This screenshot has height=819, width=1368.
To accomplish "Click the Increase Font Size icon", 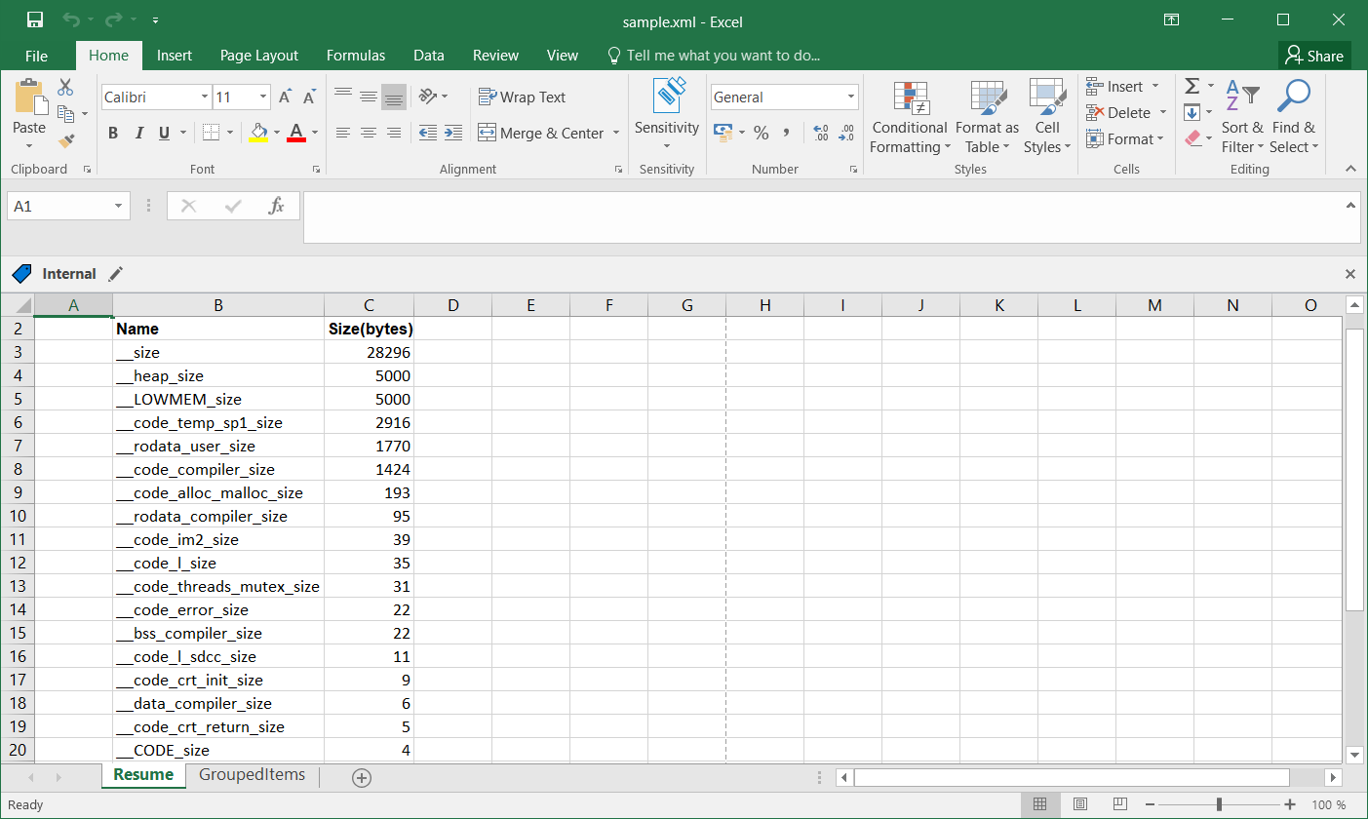I will click(286, 97).
